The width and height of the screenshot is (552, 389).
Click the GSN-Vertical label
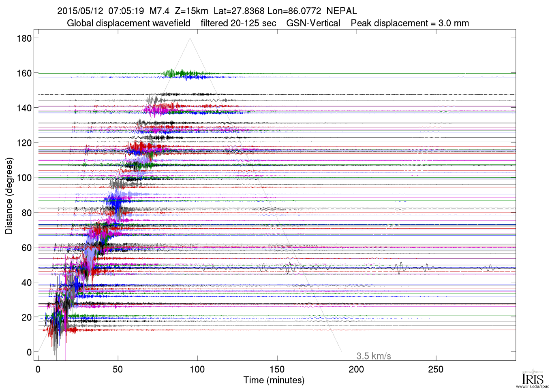tap(313, 23)
